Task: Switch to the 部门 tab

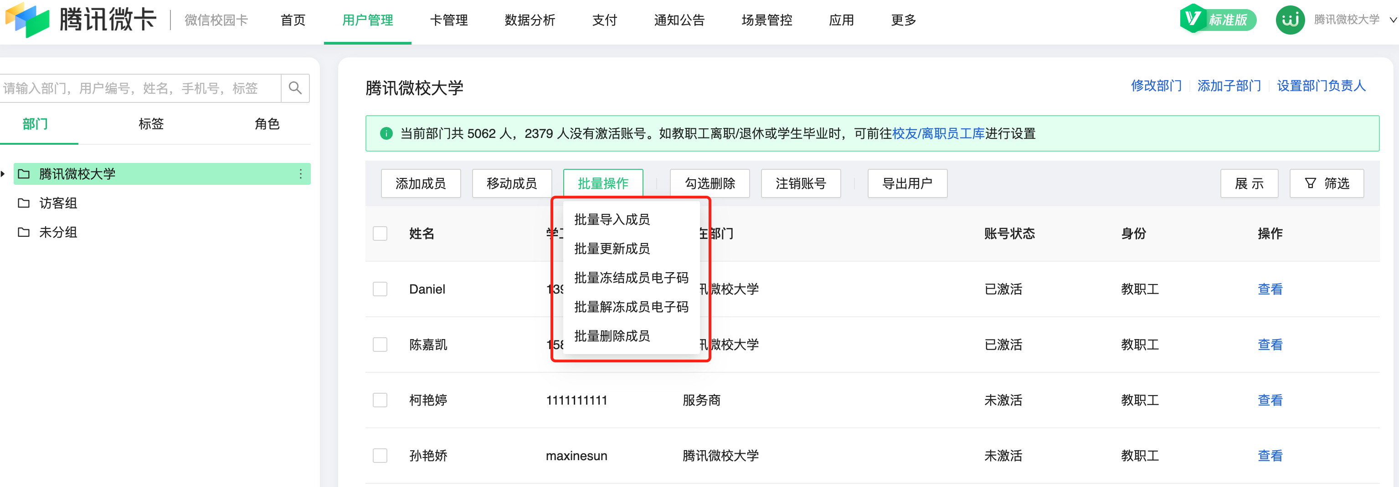Action: (35, 124)
